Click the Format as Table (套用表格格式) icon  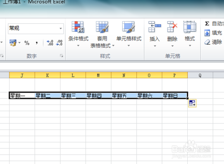[102, 27]
